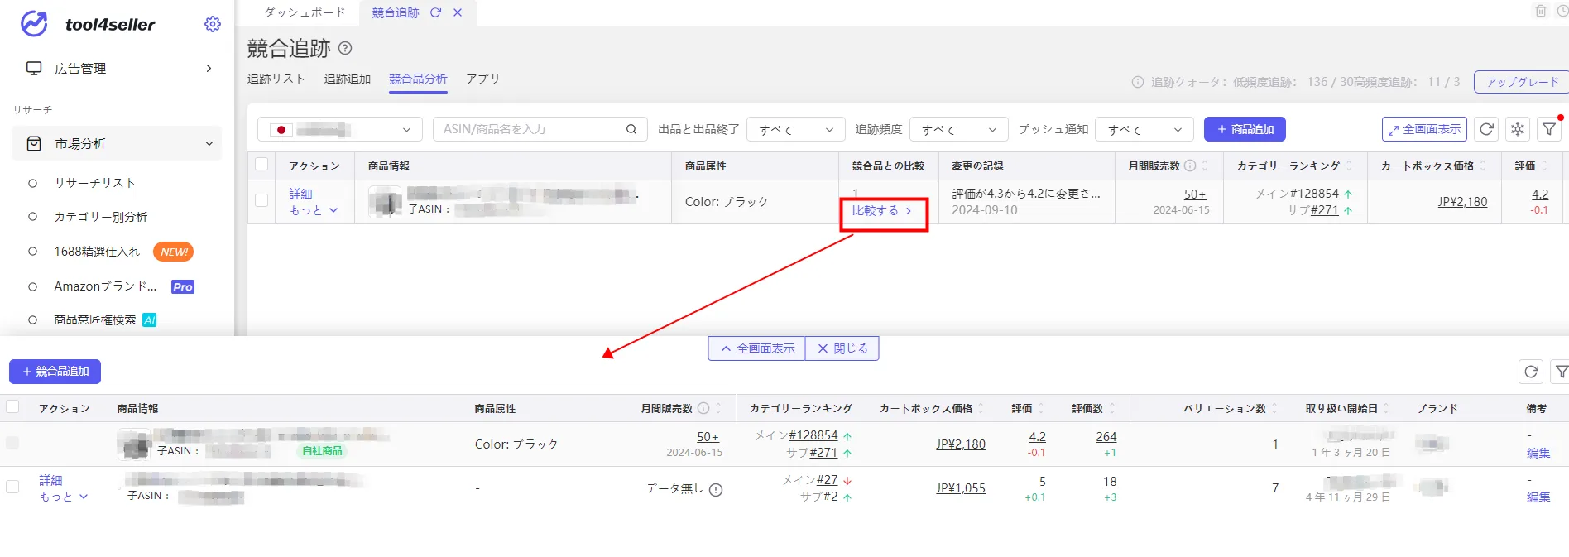Click 全画面表示 button in top toolbar
The height and width of the screenshot is (557, 1569).
tap(1424, 129)
